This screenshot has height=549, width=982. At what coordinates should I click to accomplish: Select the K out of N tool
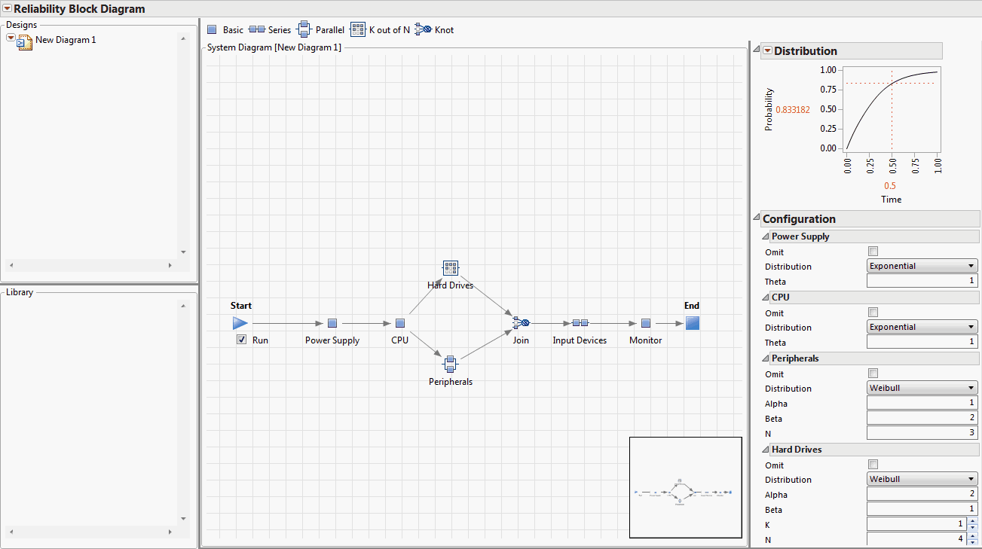coord(357,29)
